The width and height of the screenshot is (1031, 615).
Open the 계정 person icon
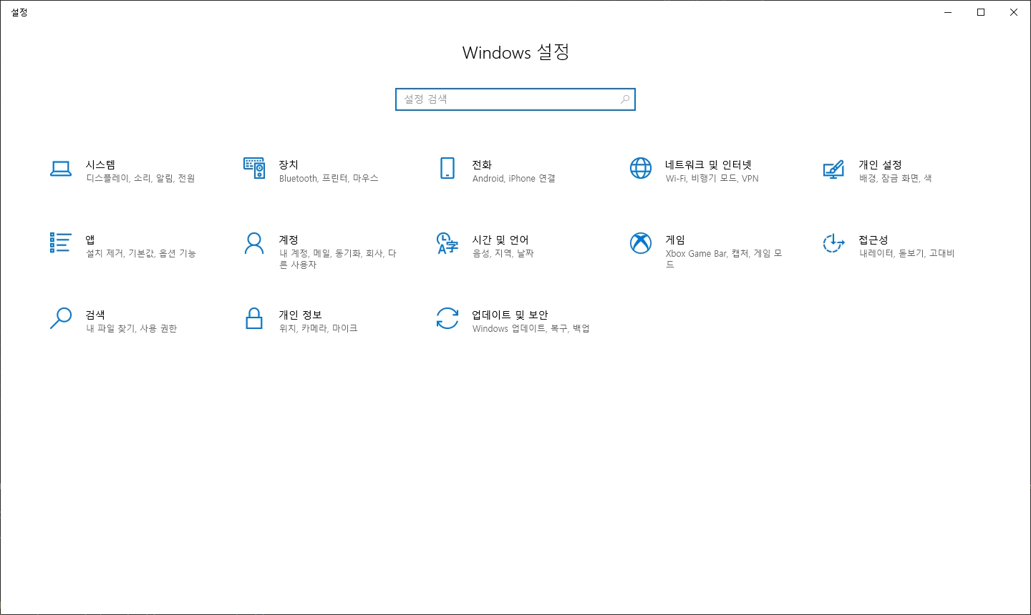pos(254,243)
